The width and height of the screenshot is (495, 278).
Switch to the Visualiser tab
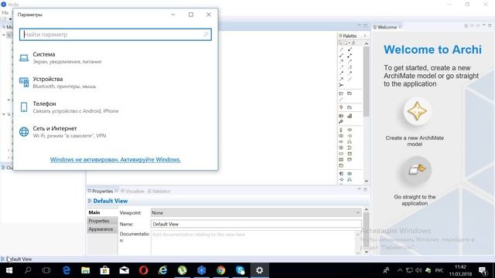tap(132, 191)
